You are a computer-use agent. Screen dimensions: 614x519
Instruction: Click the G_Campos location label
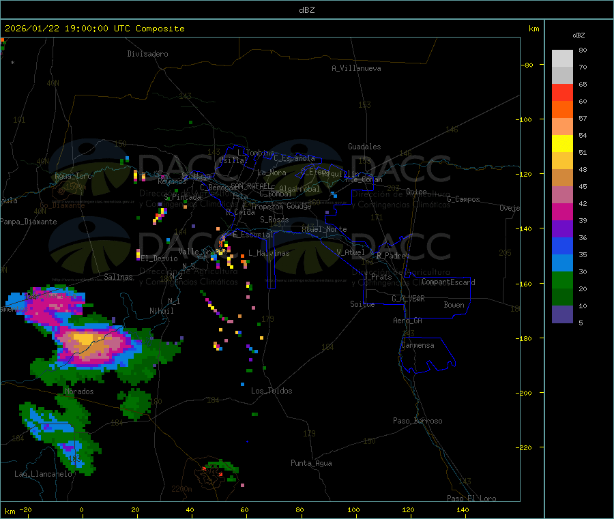tap(463, 199)
